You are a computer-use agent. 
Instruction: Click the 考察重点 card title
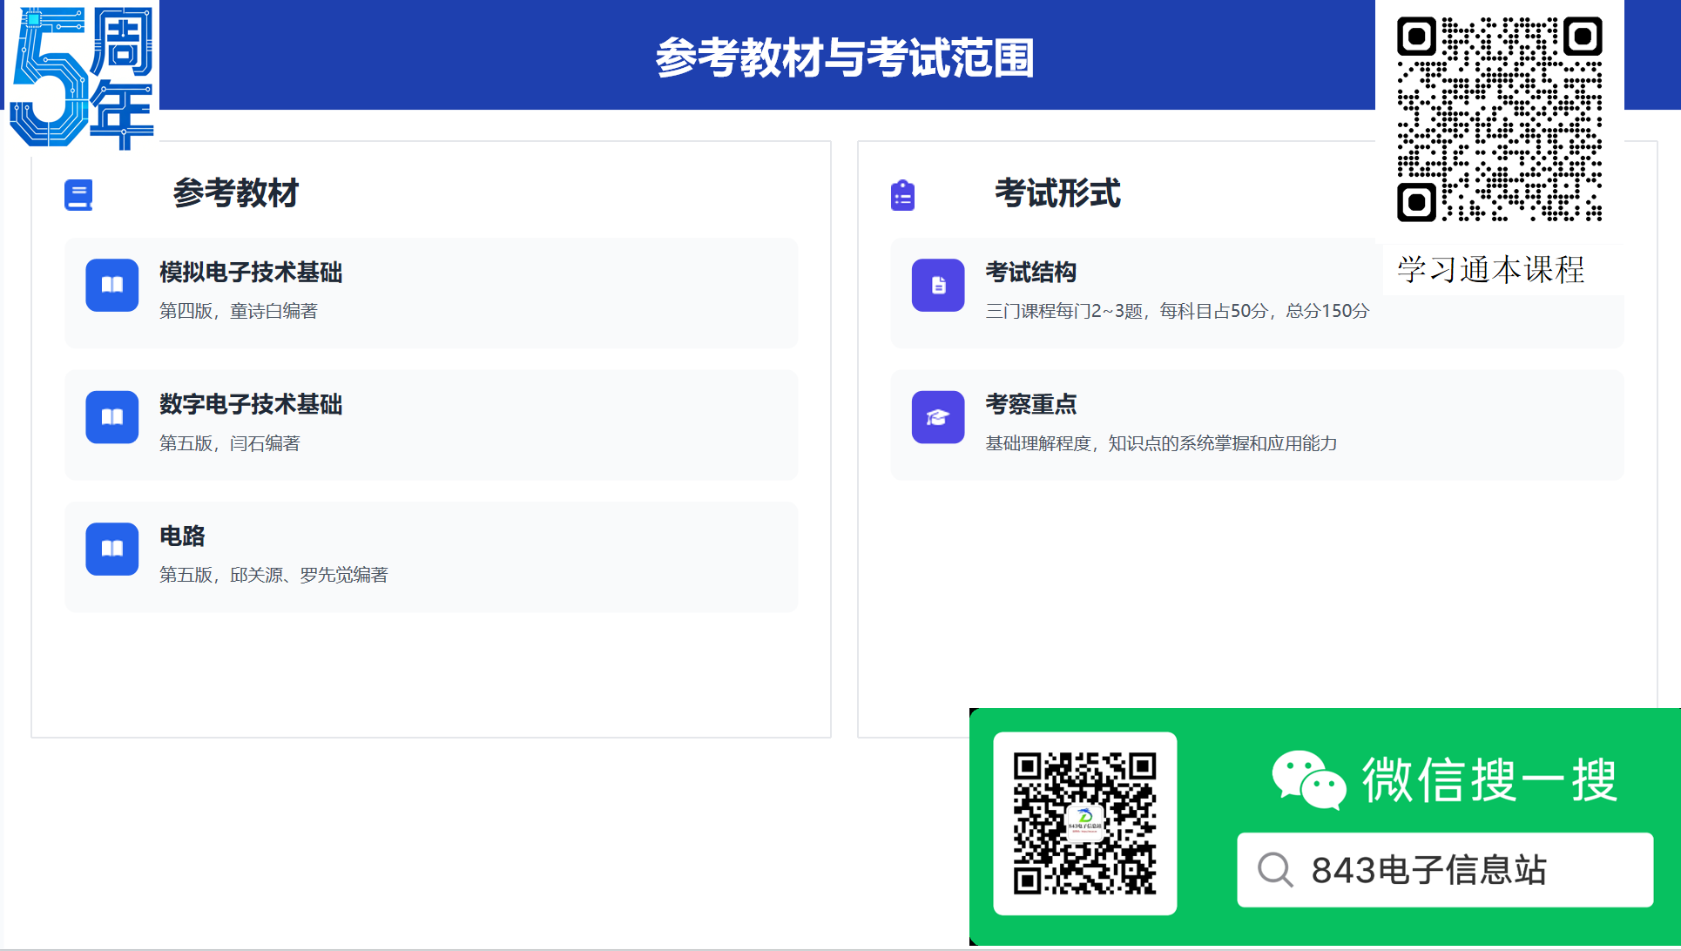tap(1030, 404)
